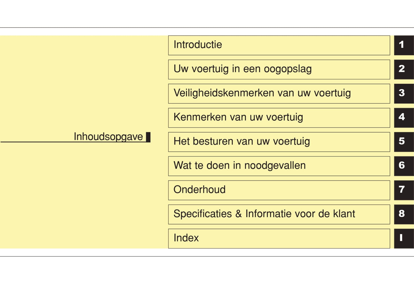Open Veiligheidskenmerken van uw voertuig chapter
The width and height of the screenshot is (414, 286).
(x=279, y=93)
